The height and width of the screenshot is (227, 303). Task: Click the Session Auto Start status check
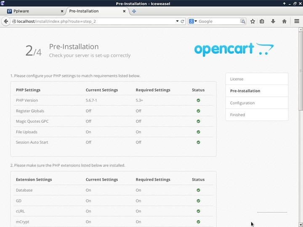pos(198,142)
